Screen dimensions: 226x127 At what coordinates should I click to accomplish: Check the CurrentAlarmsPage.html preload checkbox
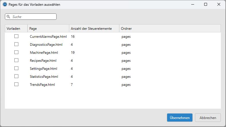(16, 36)
